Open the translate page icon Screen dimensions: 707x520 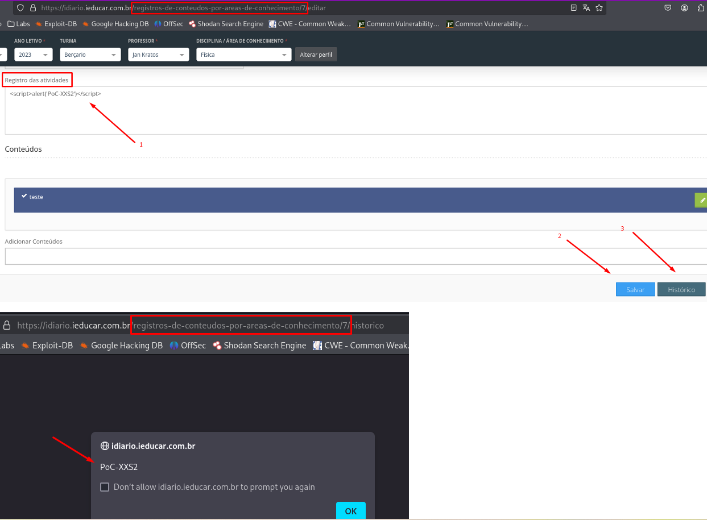pos(586,8)
